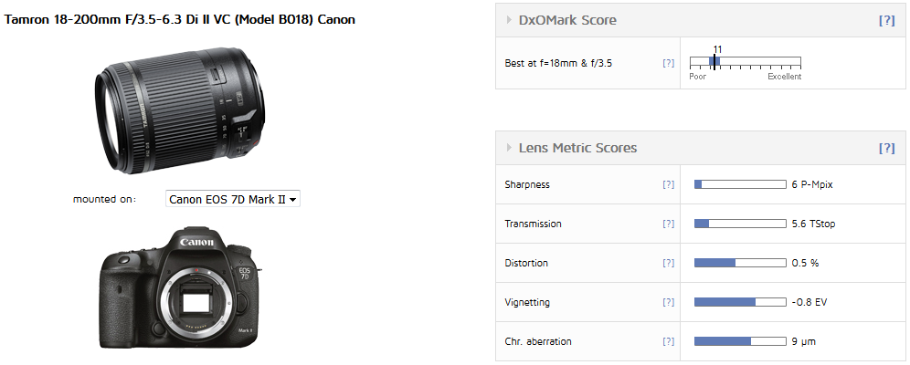
Task: Click the Chr. aberration score bar
Action: click(740, 341)
